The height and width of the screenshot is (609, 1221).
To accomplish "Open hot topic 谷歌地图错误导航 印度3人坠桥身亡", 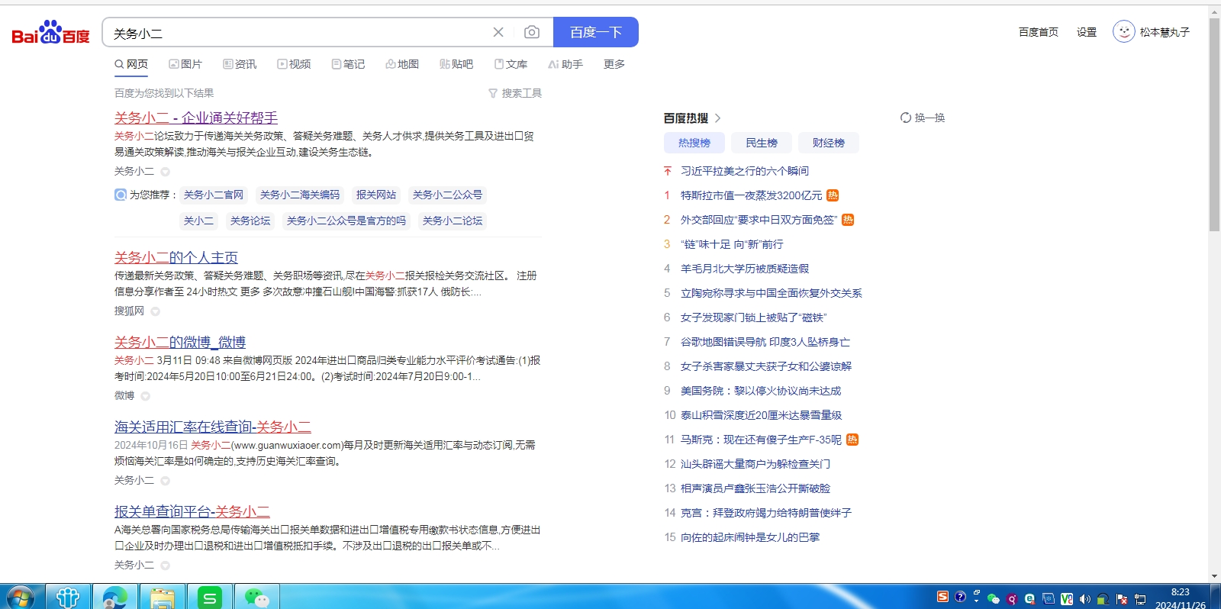I will pyautogui.click(x=765, y=342).
